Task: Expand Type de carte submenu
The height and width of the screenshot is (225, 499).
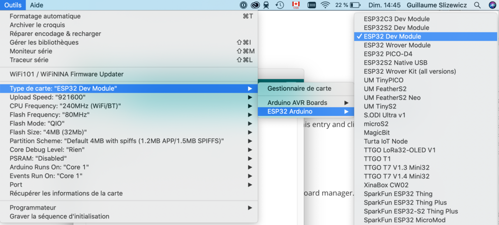Action: 129,88
